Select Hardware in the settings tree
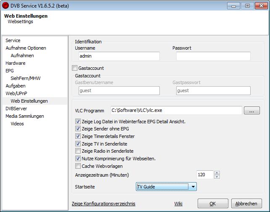 point(16,63)
